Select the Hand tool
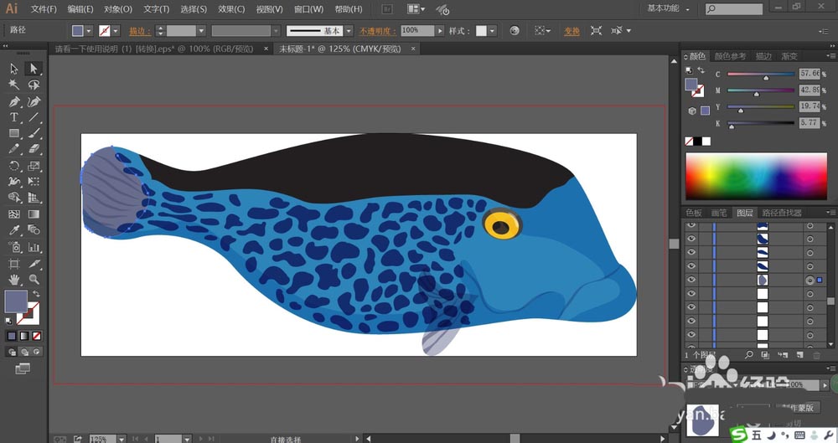Viewport: 838px width, 443px height. (x=14, y=280)
